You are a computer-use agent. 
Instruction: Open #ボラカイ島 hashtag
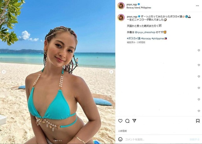(x=134, y=39)
